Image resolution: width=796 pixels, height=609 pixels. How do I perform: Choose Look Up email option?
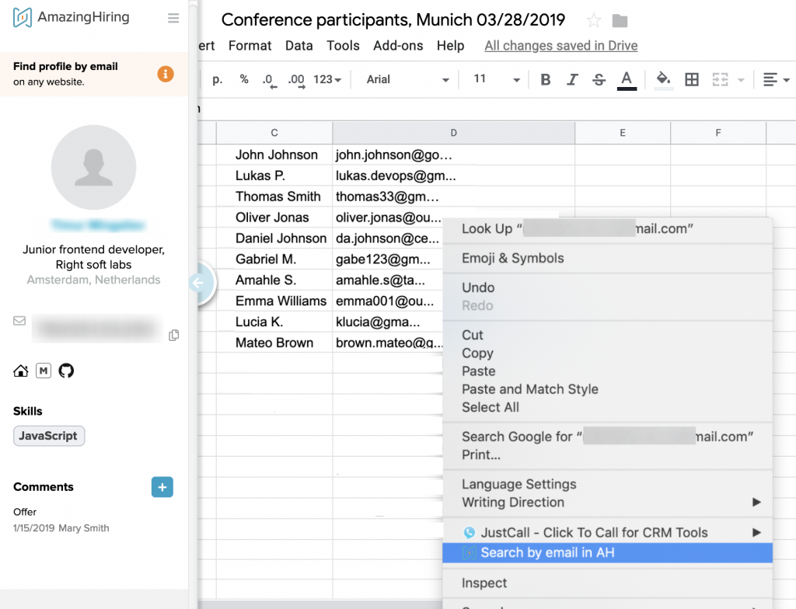(x=607, y=229)
